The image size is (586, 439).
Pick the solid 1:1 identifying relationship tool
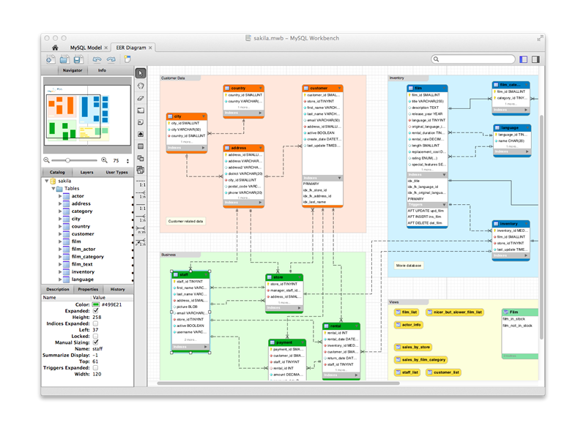[x=141, y=207]
